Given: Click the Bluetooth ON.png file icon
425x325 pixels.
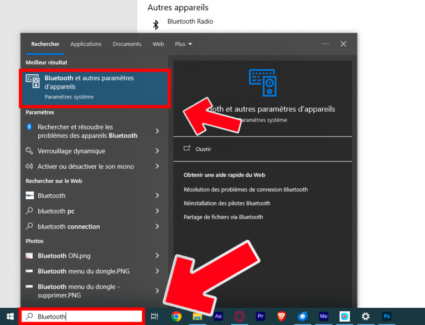Looking at the screenshot, I should coord(29,256).
